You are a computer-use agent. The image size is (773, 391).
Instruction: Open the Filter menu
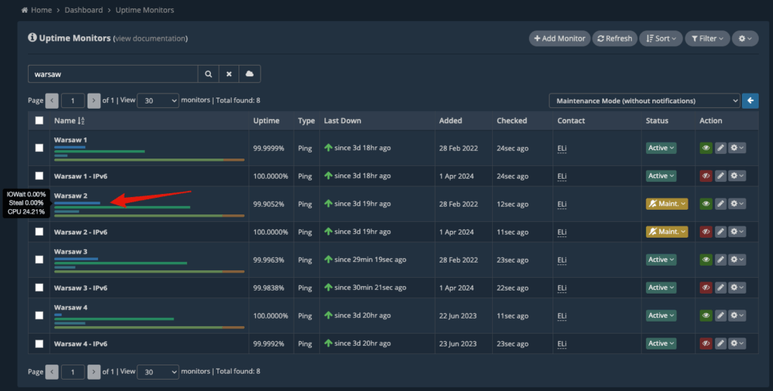(x=707, y=38)
